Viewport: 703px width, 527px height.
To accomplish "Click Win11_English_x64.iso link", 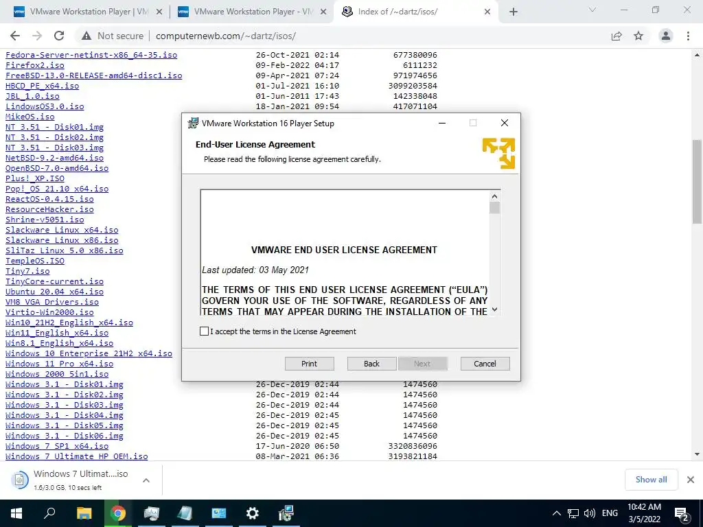I will [57, 333].
